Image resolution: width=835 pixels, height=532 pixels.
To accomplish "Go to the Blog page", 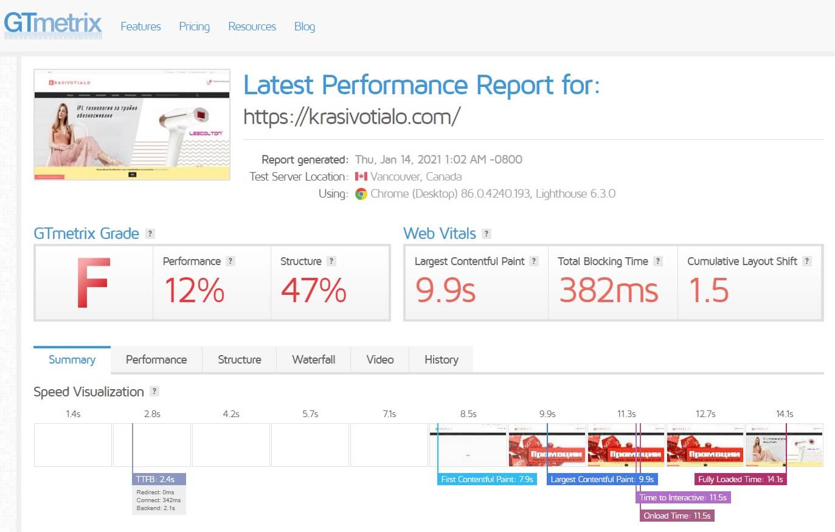I will coord(304,26).
